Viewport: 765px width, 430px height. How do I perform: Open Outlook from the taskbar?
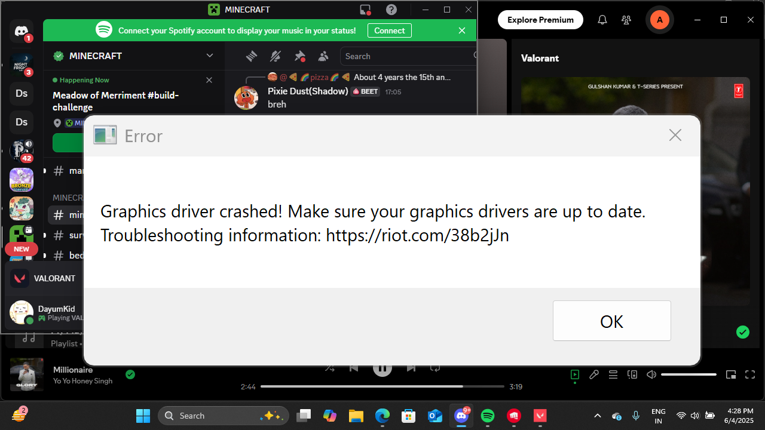pos(435,416)
